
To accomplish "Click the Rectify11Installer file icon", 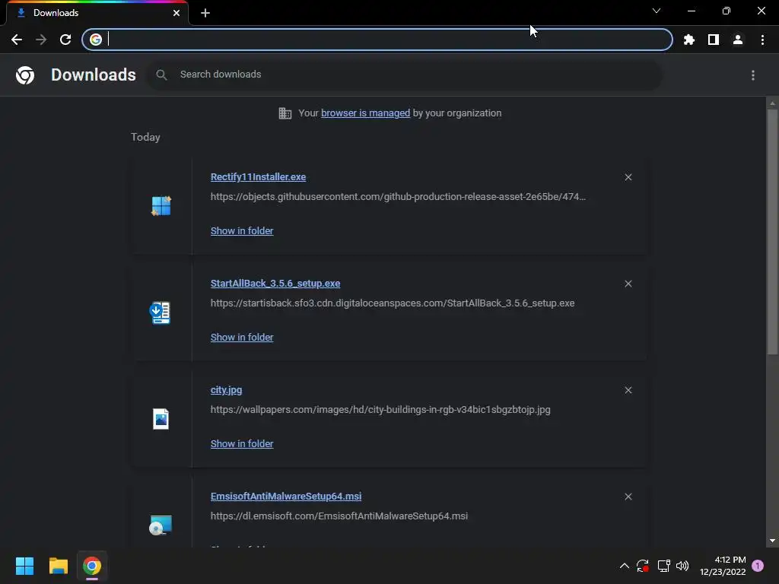I will [161, 205].
